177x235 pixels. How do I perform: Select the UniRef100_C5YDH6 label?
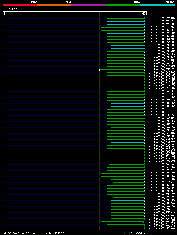click(162, 42)
